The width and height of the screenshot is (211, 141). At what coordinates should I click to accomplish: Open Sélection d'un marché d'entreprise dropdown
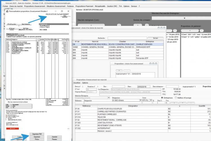[x=185, y=18]
